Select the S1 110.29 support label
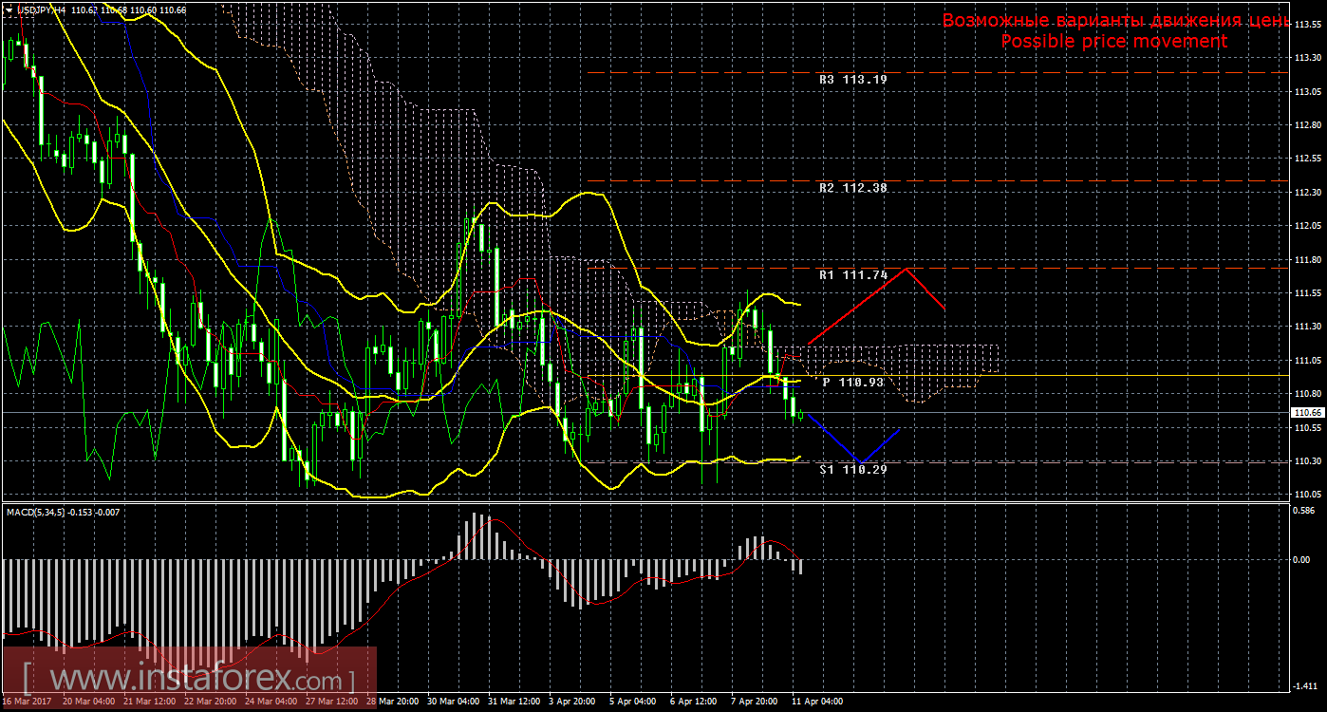Viewport: 1327px width, 712px height. tap(852, 469)
